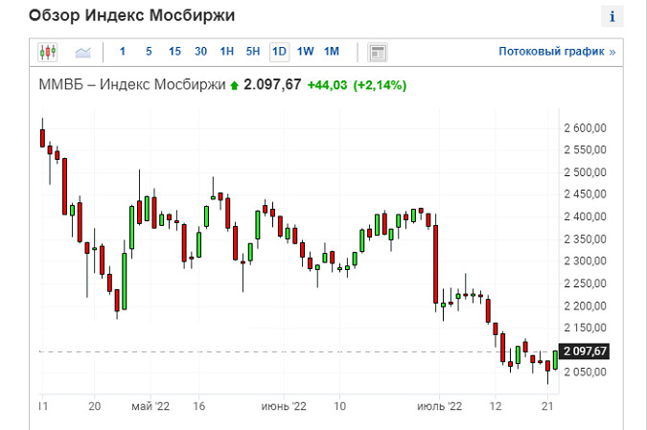Click the 16 date label on the time axis
647x430 pixels.
(198, 406)
